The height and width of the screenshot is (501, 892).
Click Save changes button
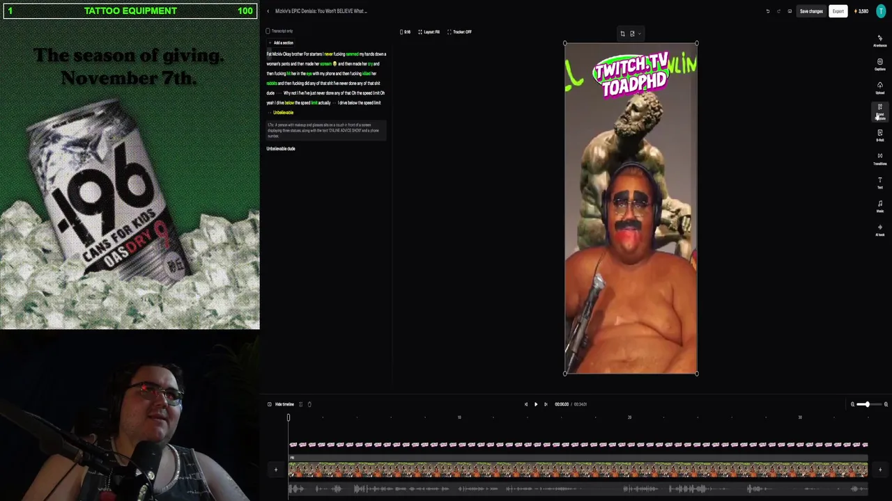(811, 11)
